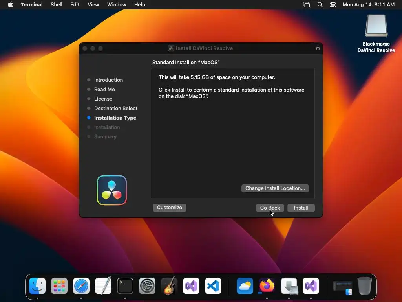Open the minimized window thumbnail in Dock
The image size is (402, 302).
coord(342,287)
